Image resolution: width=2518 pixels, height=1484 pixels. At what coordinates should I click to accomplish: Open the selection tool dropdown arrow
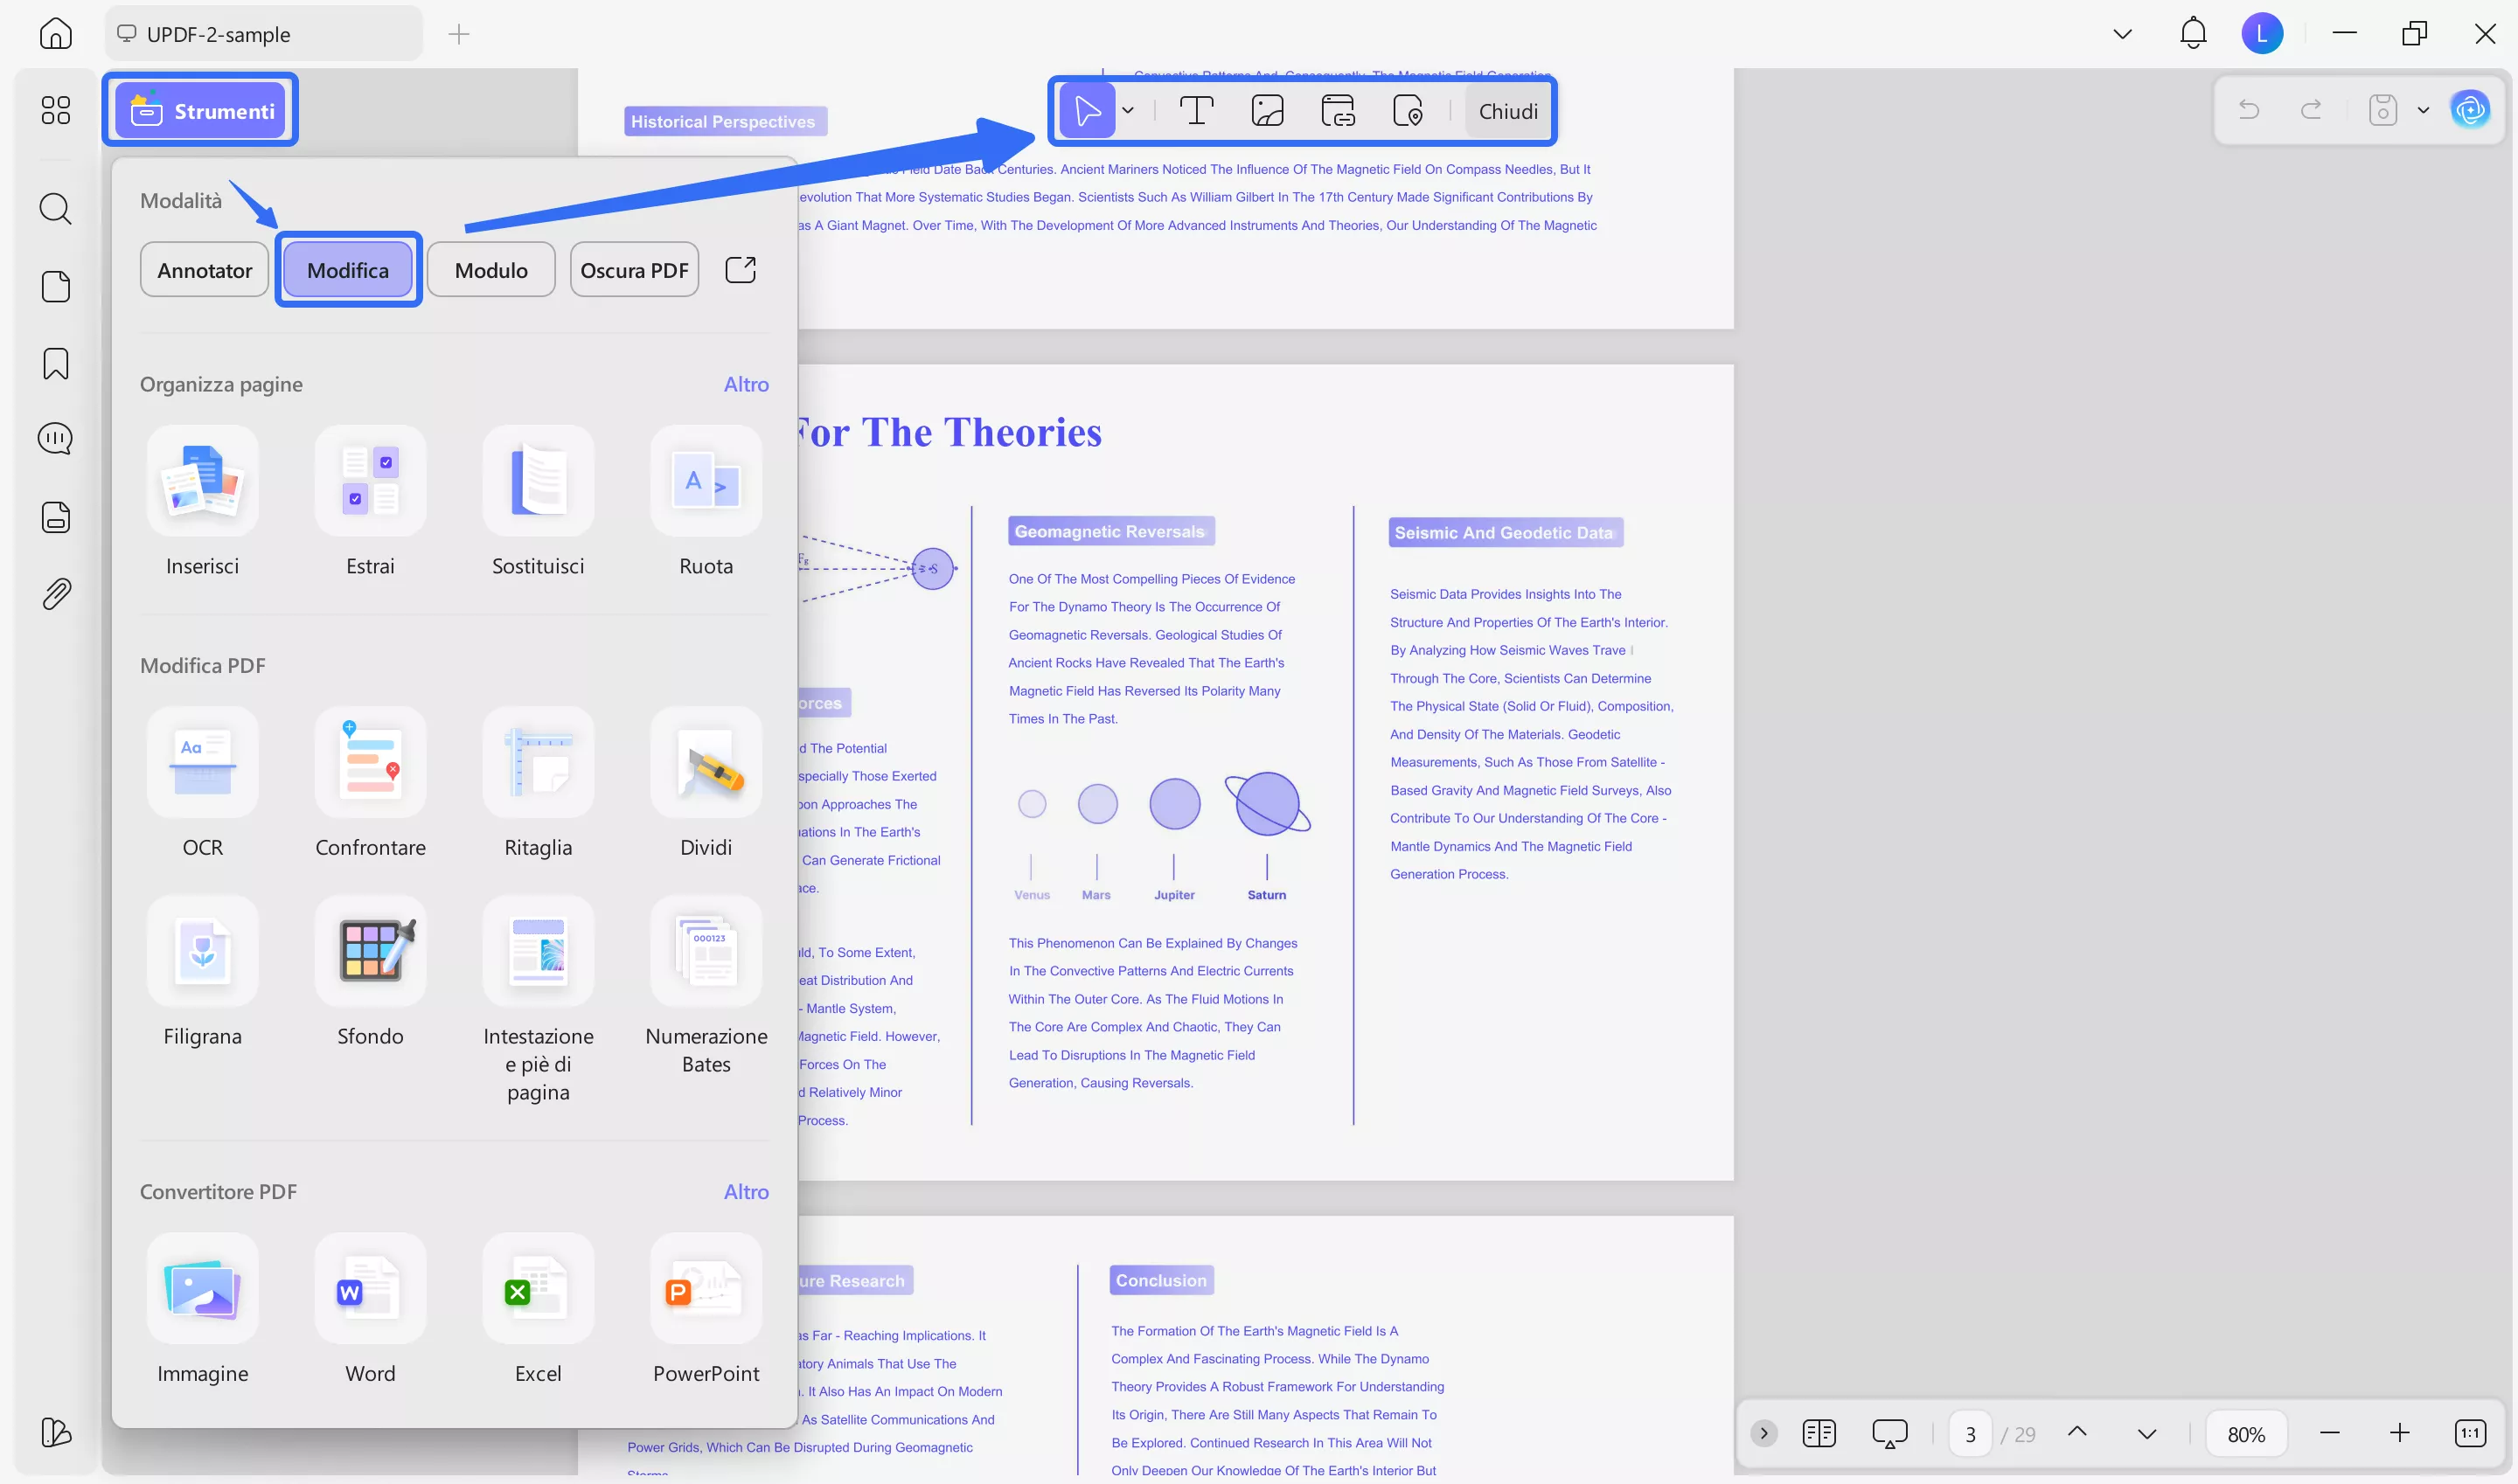1129,110
